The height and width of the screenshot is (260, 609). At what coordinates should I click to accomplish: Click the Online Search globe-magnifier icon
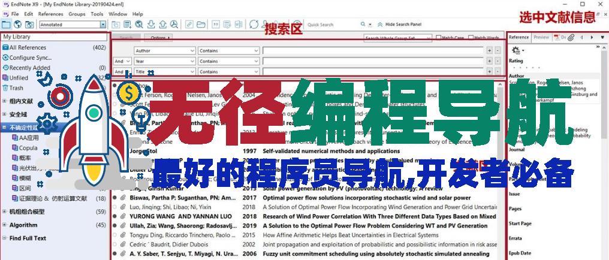point(139,25)
